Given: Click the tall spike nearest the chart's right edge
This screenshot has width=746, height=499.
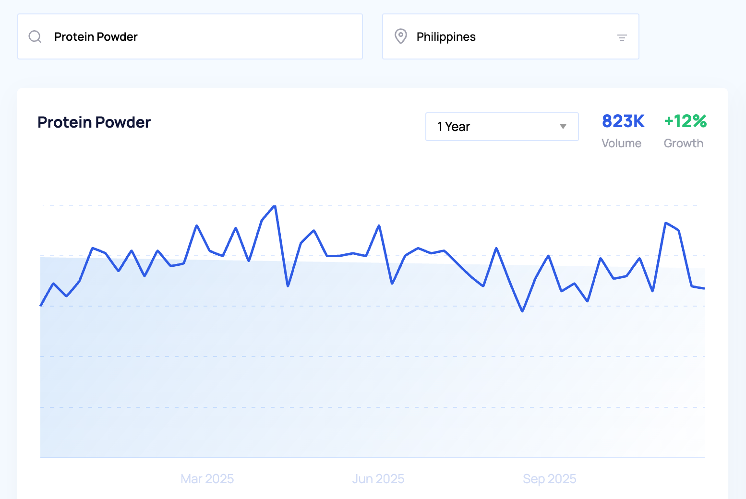Looking at the screenshot, I should (x=665, y=223).
